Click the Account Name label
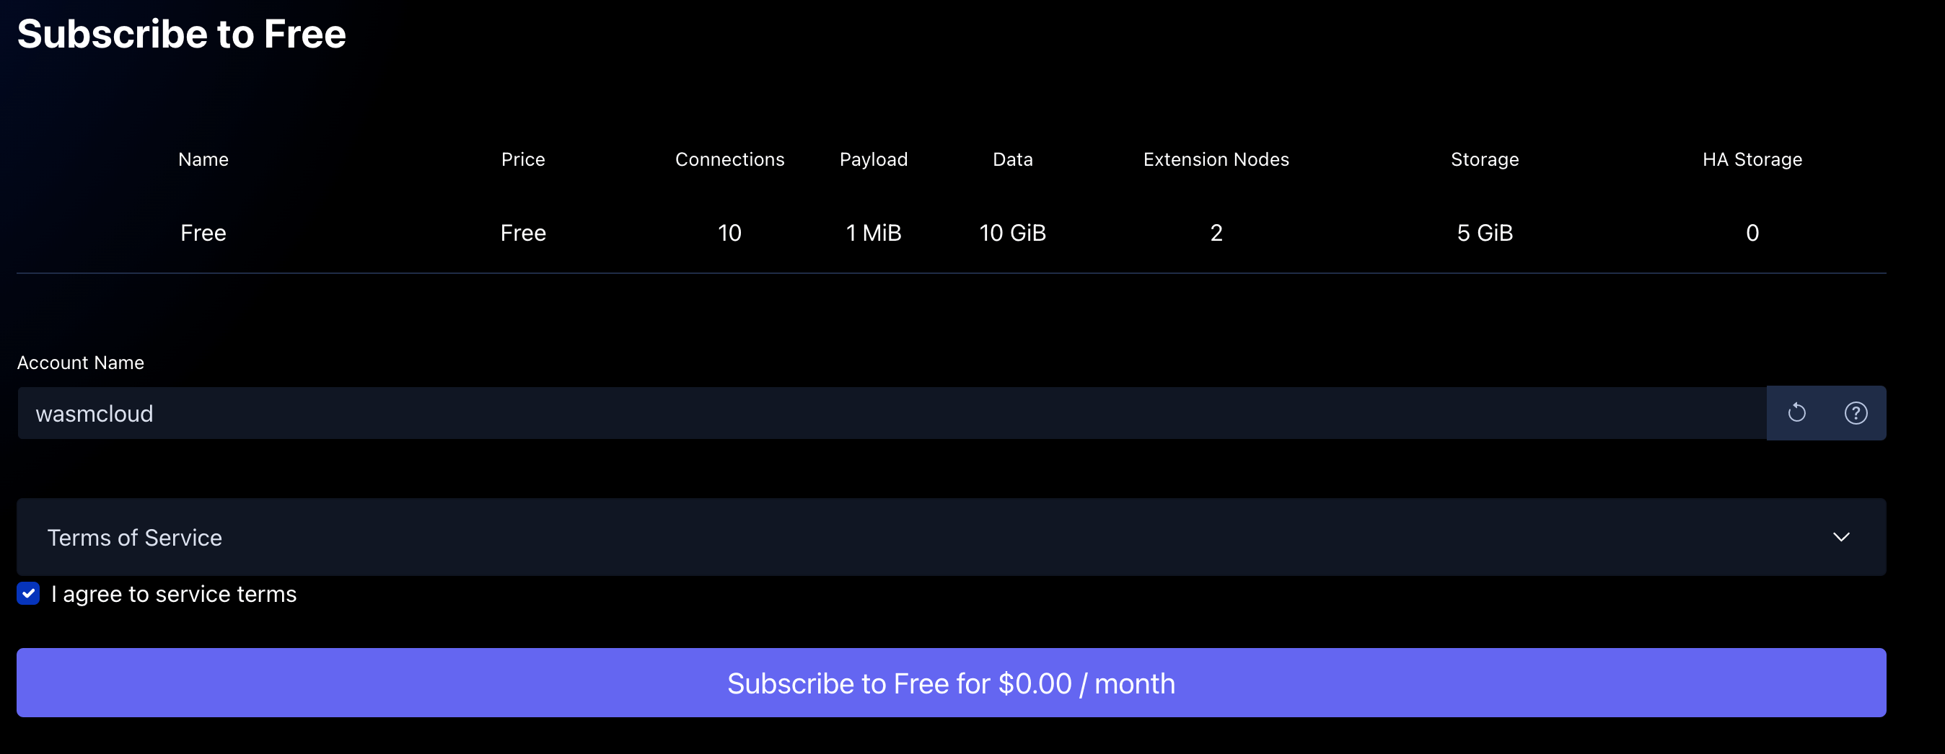The height and width of the screenshot is (754, 1945). point(80,363)
